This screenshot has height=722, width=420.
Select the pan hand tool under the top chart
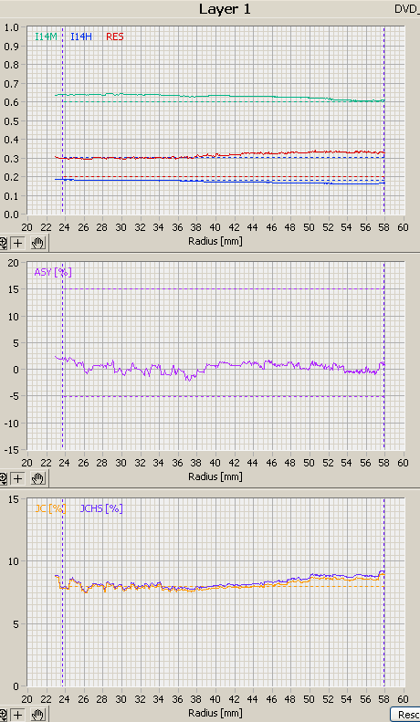coord(37,242)
